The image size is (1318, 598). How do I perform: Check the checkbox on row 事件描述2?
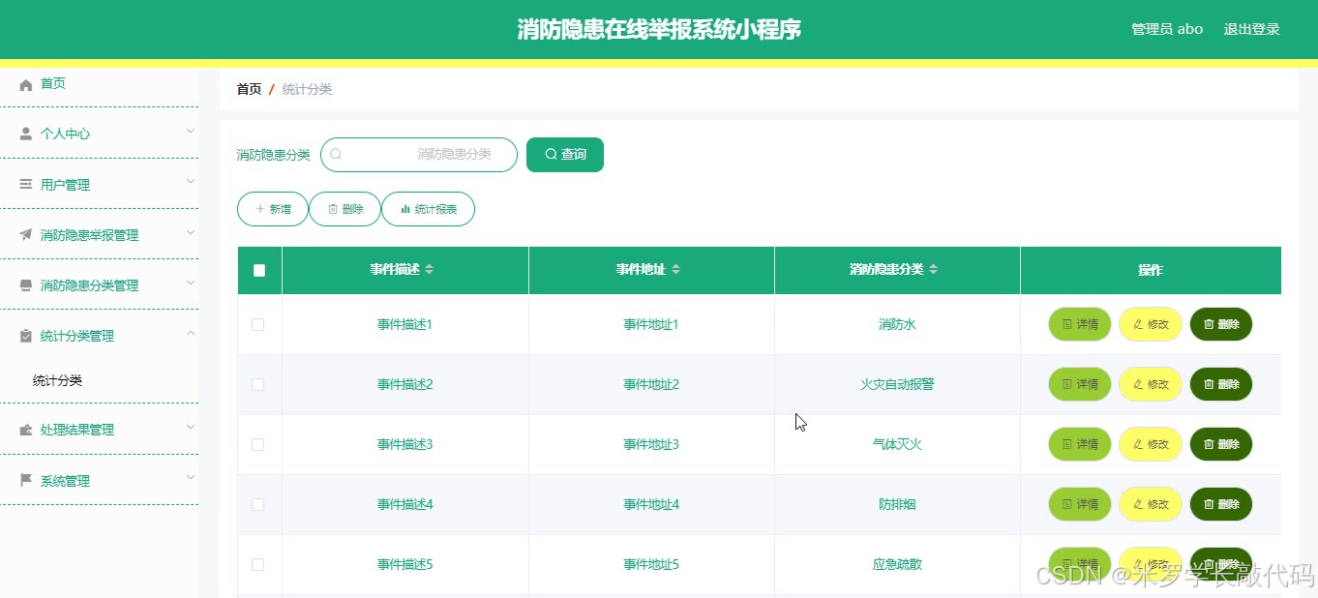pos(258,384)
